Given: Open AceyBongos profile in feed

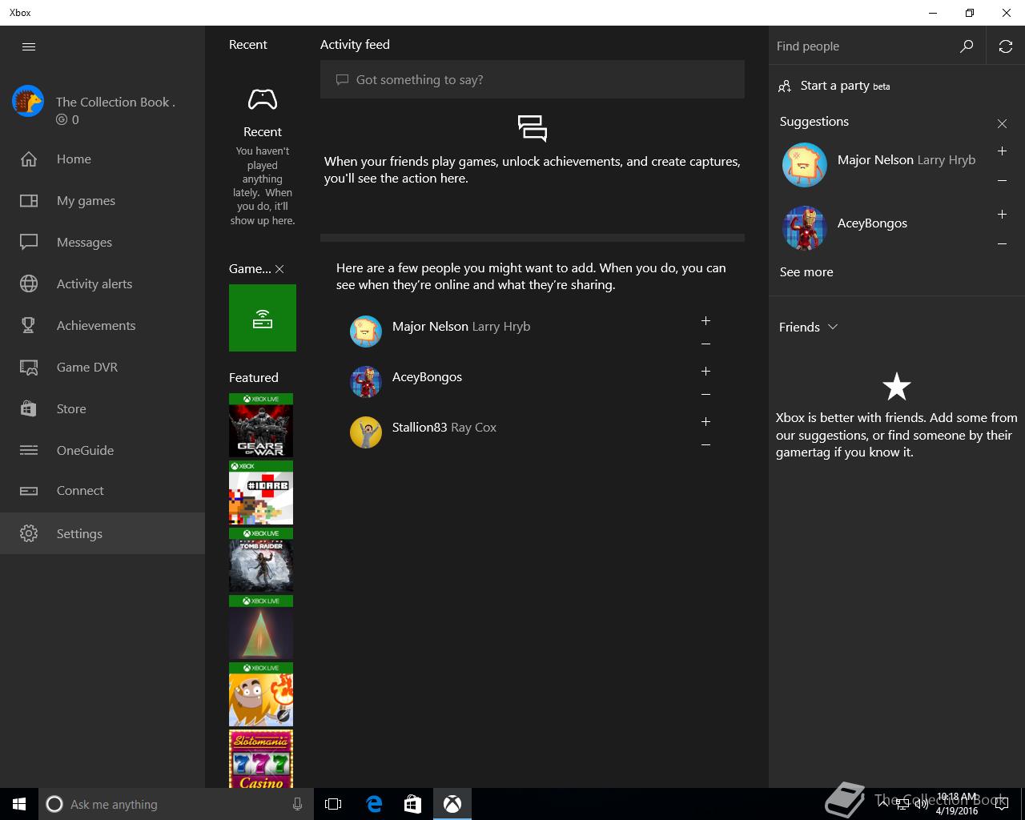Looking at the screenshot, I should 427,377.
